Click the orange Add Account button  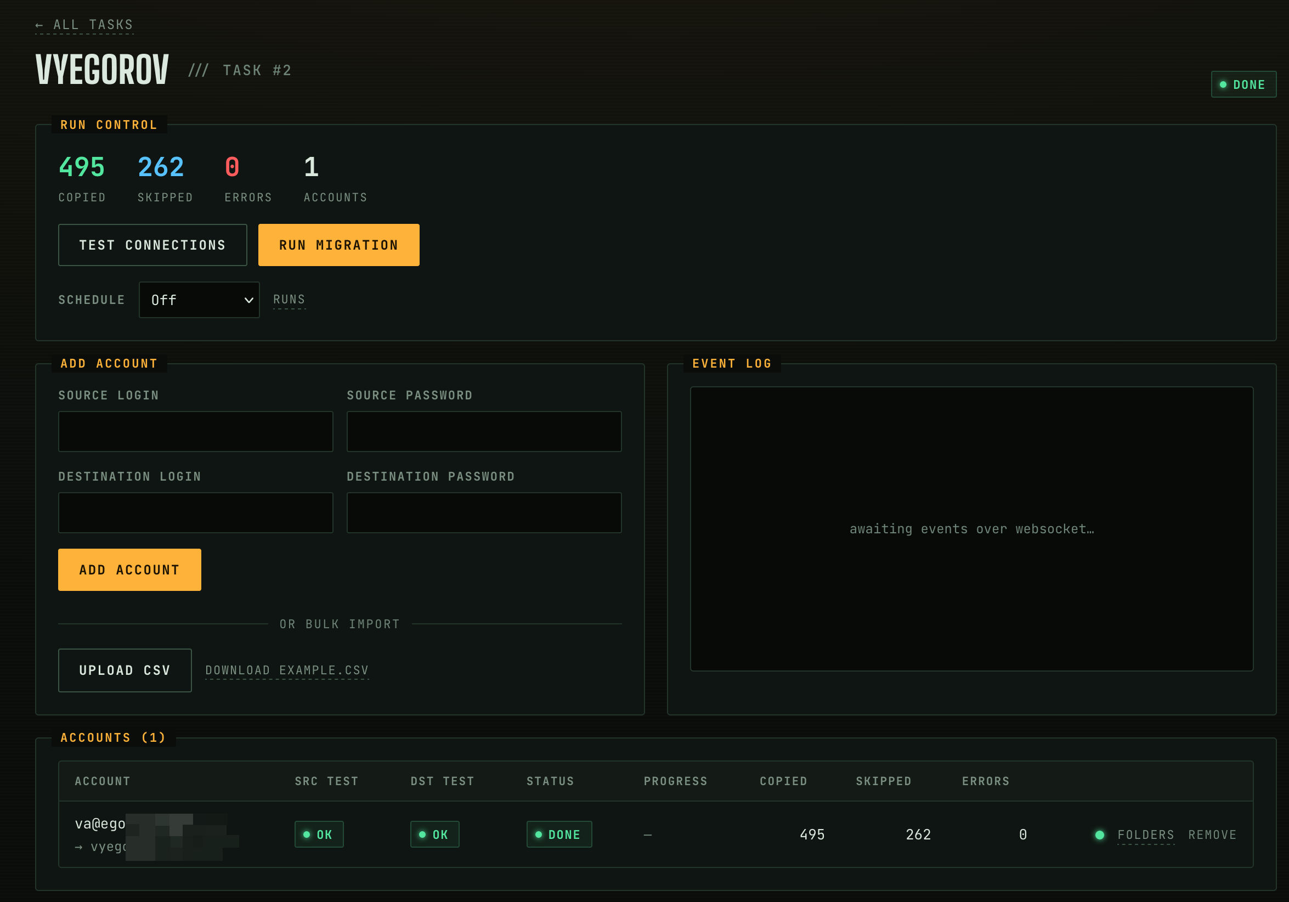pos(129,570)
